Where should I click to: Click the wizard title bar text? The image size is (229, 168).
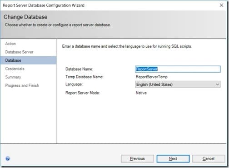point(44,5)
